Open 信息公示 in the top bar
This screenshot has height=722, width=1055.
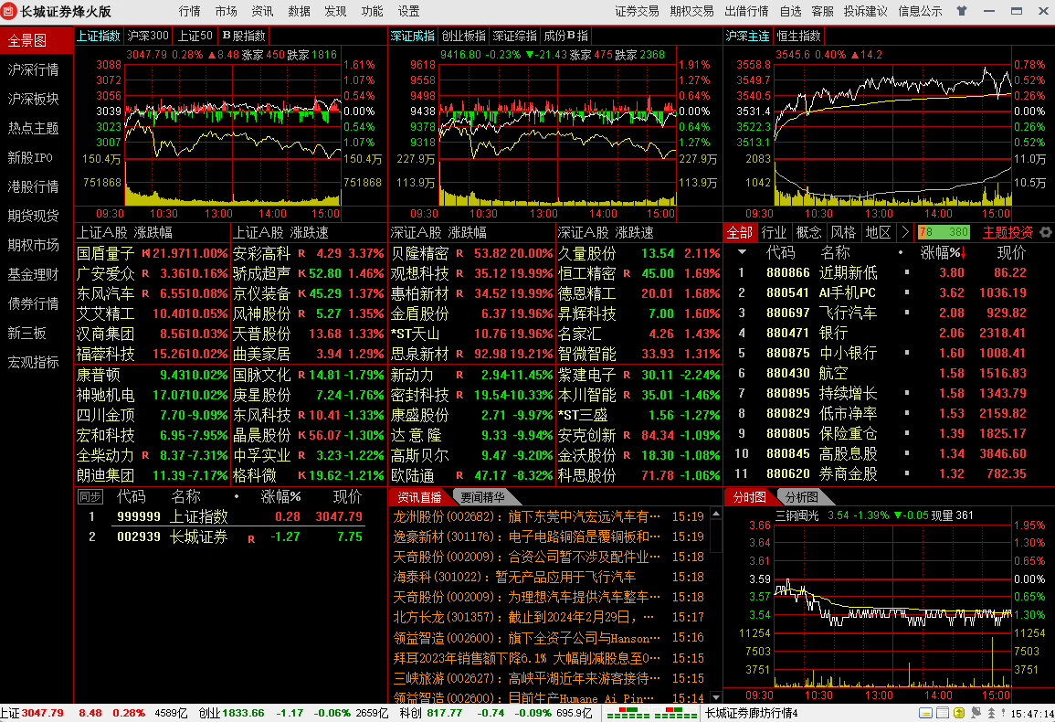point(921,12)
